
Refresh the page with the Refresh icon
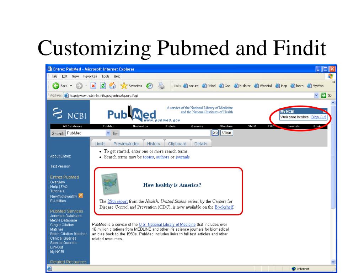click(103, 86)
